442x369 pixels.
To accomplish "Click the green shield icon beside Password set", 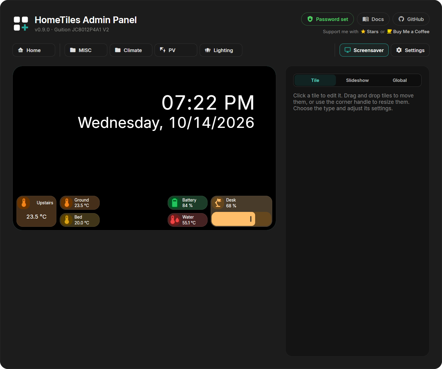I will tap(310, 19).
